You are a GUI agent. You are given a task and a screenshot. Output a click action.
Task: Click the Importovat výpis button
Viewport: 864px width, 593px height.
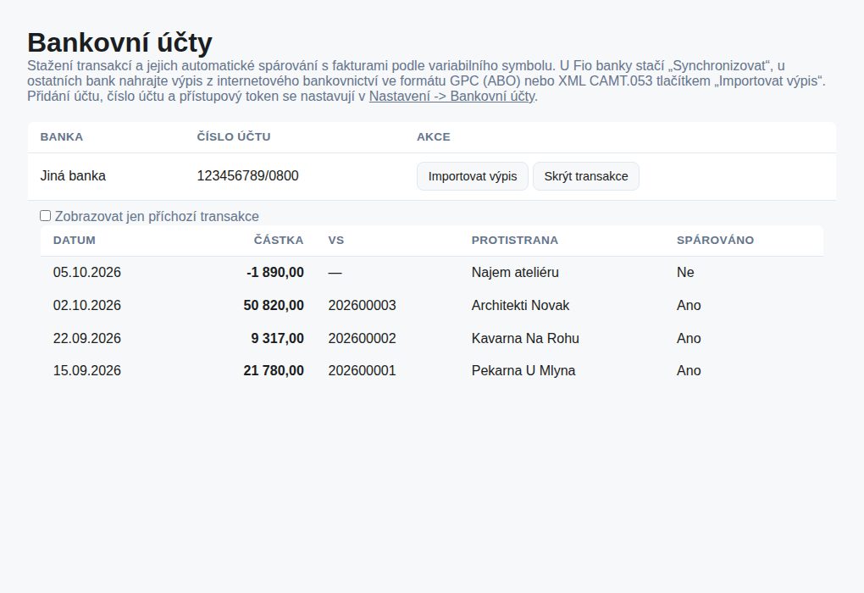[x=472, y=176]
